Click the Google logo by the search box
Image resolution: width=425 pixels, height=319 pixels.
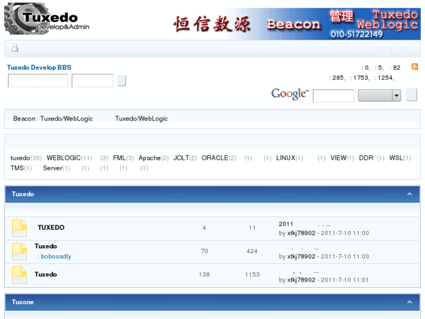290,94
